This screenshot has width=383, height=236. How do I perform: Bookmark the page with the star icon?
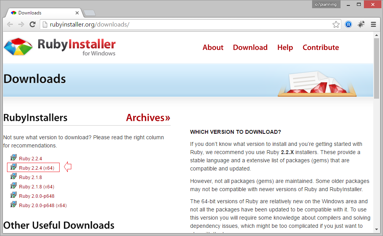coord(336,25)
